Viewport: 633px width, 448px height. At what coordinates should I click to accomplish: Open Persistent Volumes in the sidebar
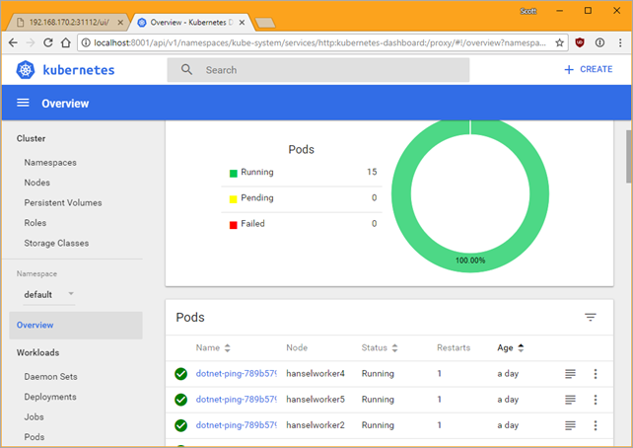point(63,203)
